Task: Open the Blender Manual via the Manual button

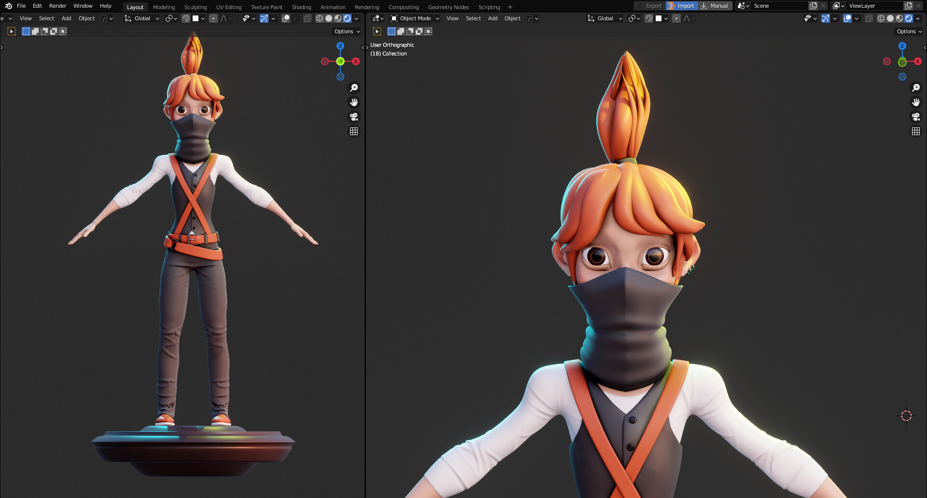Action: [716, 5]
